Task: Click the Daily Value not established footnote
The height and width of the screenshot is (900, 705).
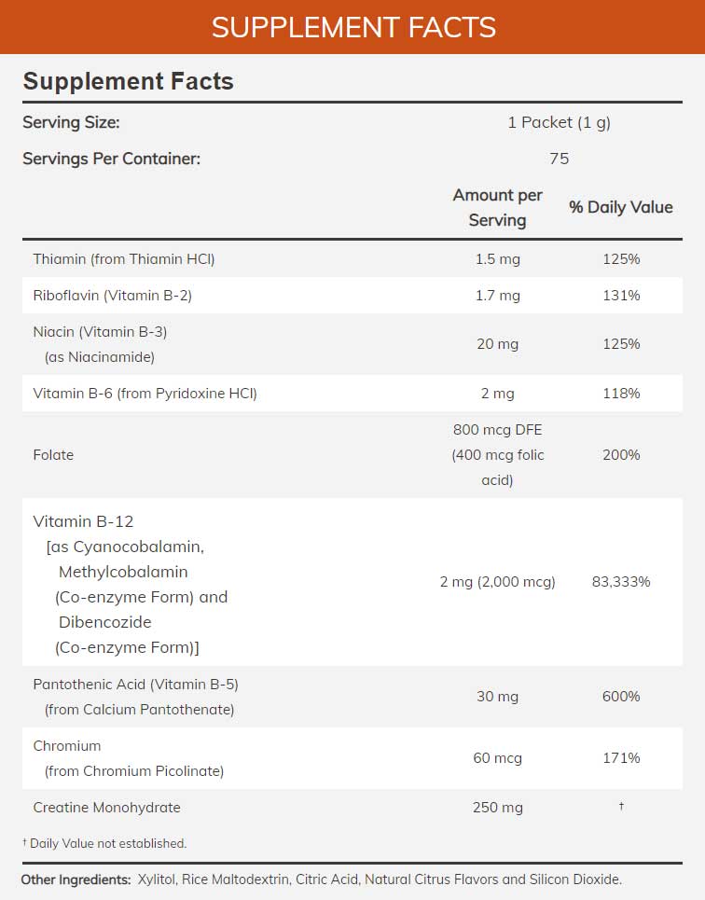Action: point(104,843)
